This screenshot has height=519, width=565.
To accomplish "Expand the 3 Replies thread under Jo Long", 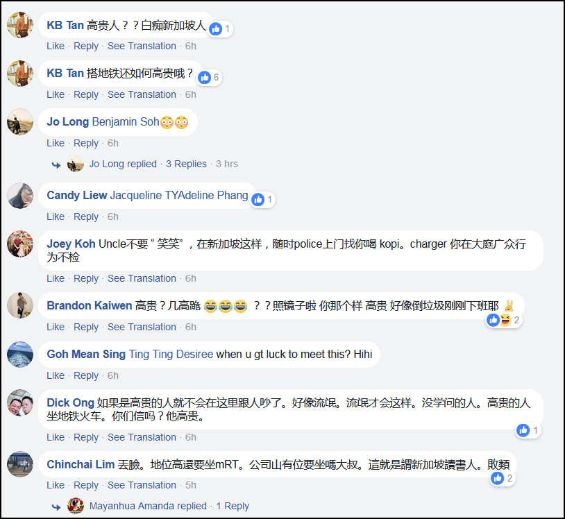I will coord(186,164).
